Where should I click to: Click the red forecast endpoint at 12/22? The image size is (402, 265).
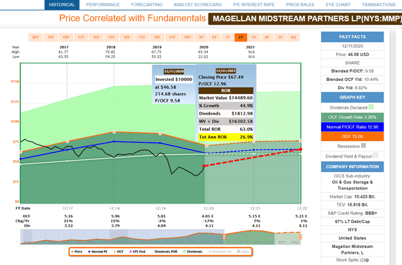click(x=300, y=149)
